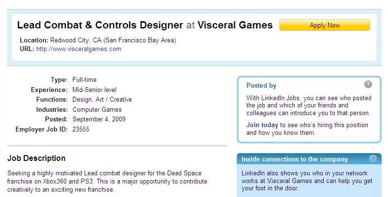388x197 pixels.
Task: Click the September 4, 2009 posted date
Action: click(x=99, y=119)
